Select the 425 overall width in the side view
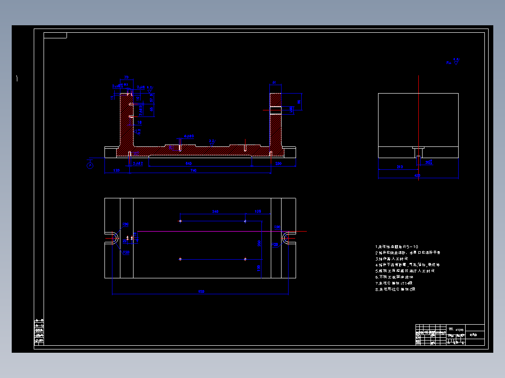This screenshot has height=378, width=505. click(x=417, y=175)
